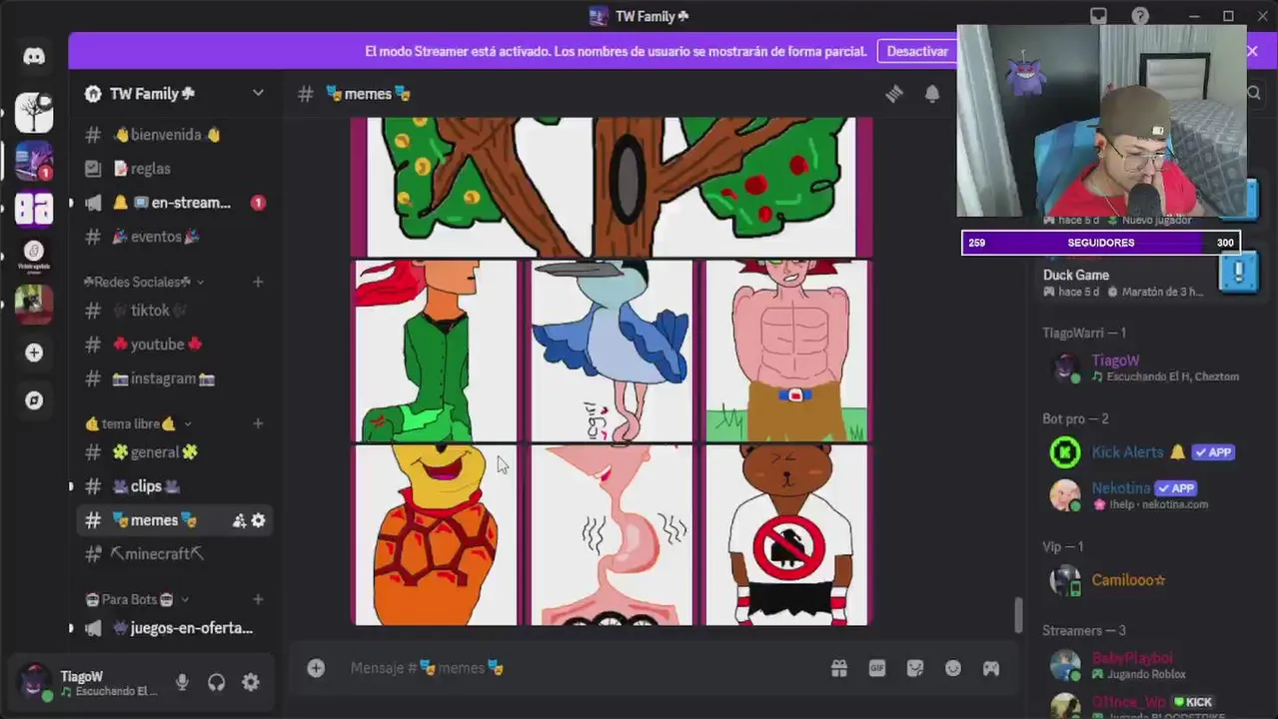Mute microphone in user panel
The width and height of the screenshot is (1278, 719).
click(x=182, y=682)
